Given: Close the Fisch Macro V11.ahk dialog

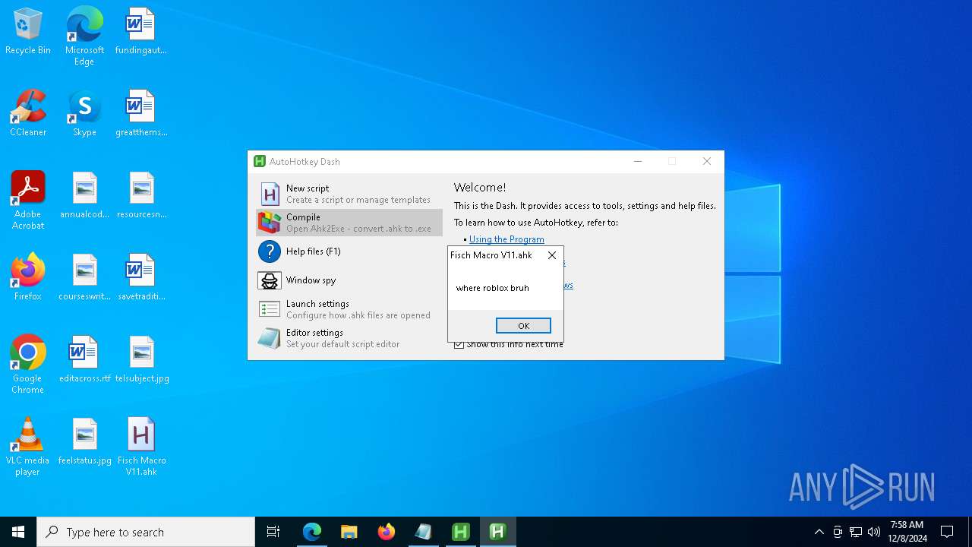Looking at the screenshot, I should click(552, 255).
